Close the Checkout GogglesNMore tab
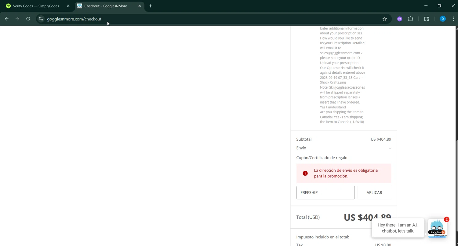 pos(140,6)
